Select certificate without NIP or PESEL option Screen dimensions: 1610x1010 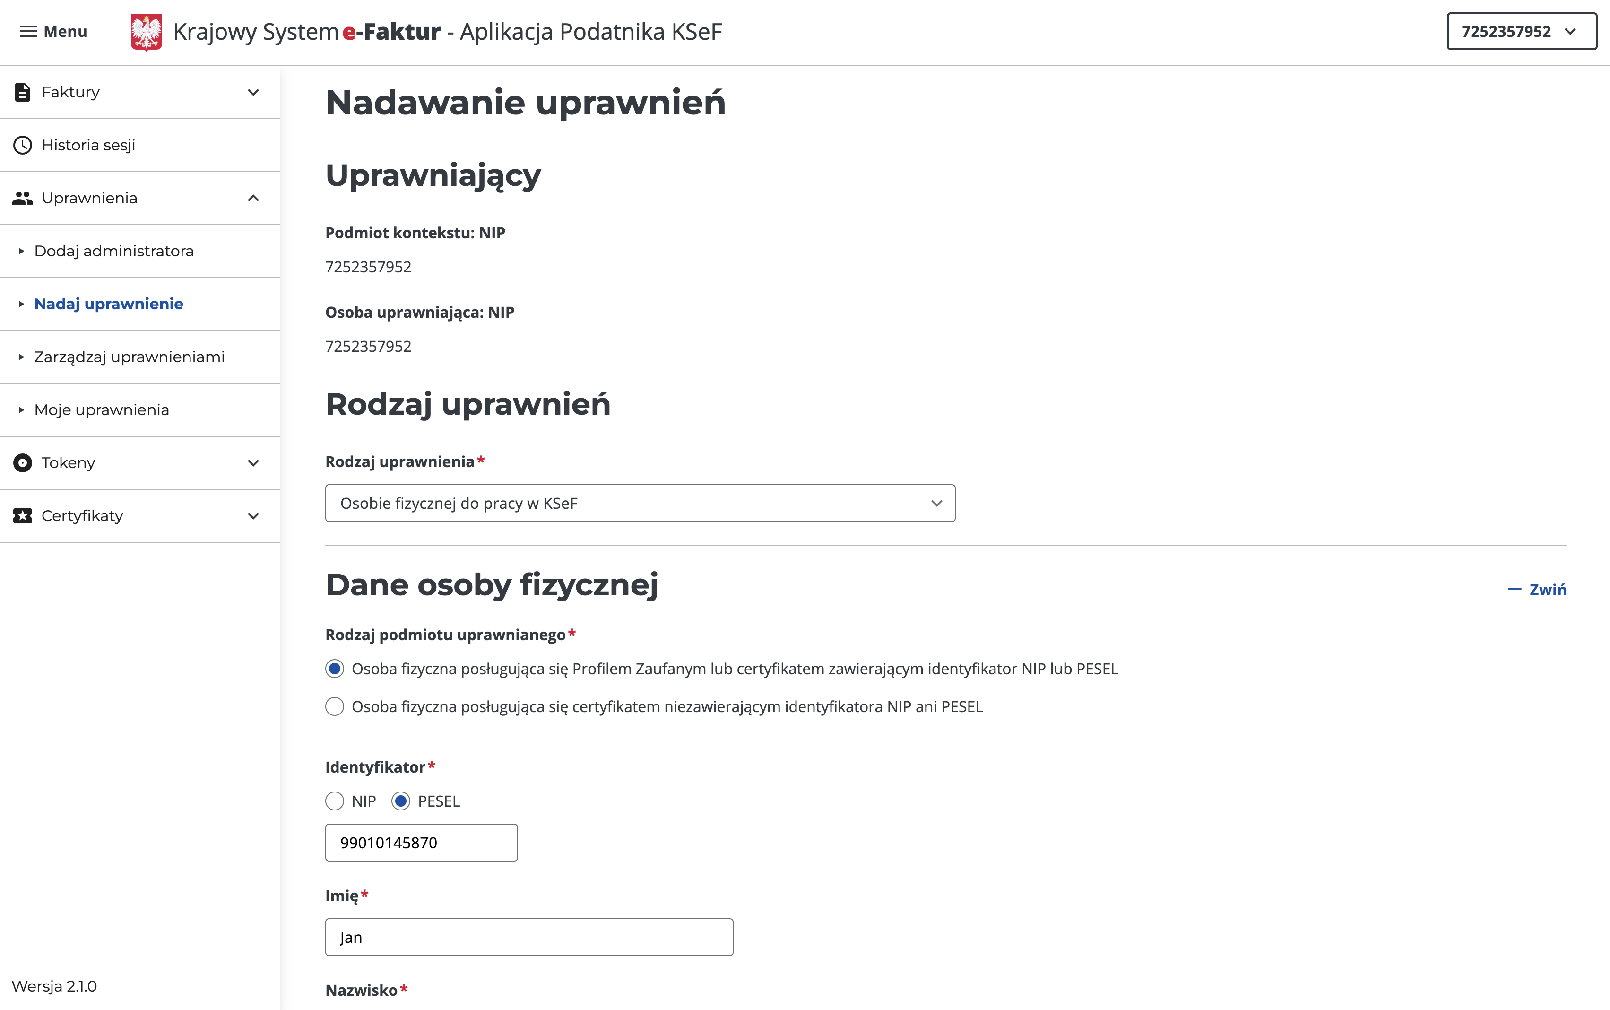[x=335, y=706]
